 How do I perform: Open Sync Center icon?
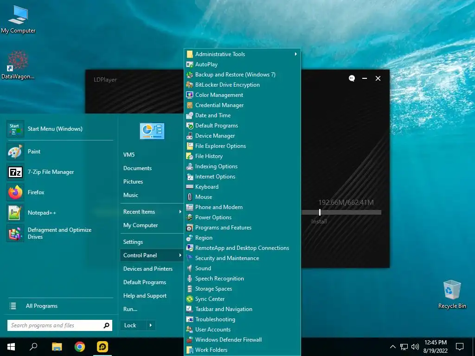190,299
